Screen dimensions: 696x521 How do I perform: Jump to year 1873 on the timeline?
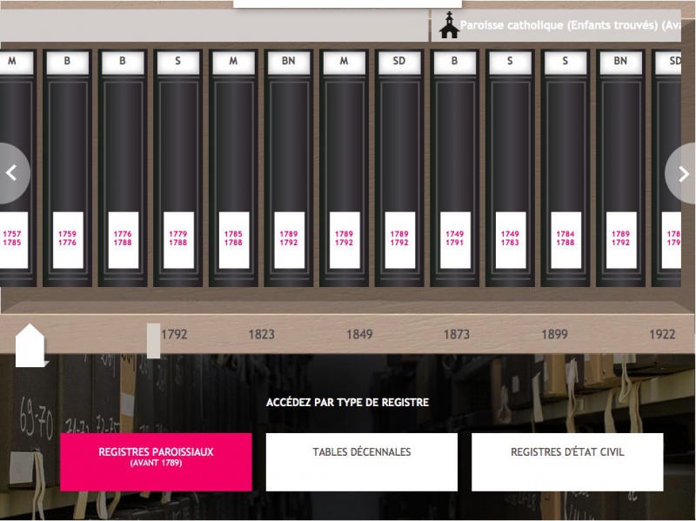click(456, 334)
